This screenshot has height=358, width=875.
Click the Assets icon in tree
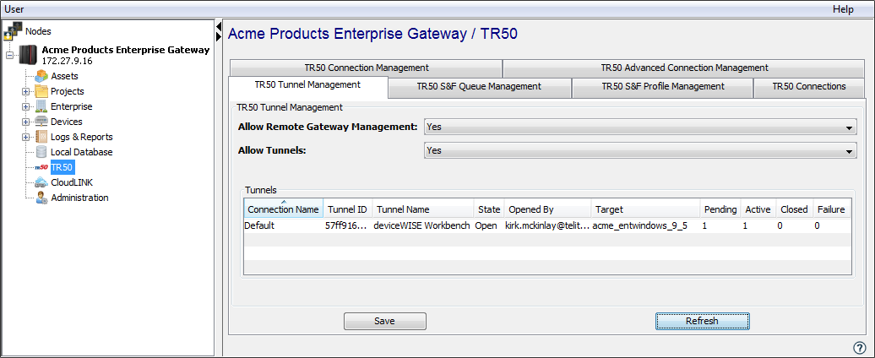click(41, 76)
